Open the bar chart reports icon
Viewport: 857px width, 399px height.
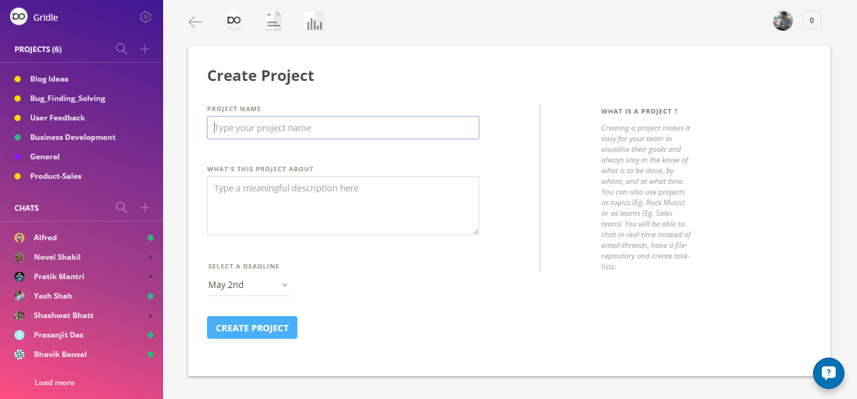point(314,21)
